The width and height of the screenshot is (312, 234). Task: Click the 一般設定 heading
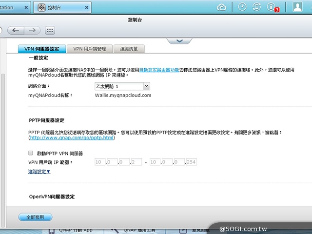pyautogui.click(x=39, y=58)
